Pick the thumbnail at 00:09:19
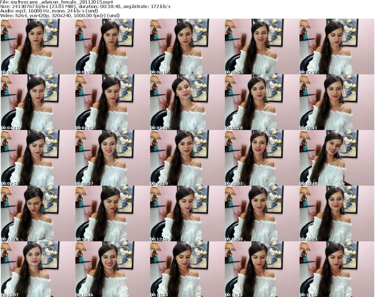The height and width of the screenshot is (297, 375). [187, 158]
